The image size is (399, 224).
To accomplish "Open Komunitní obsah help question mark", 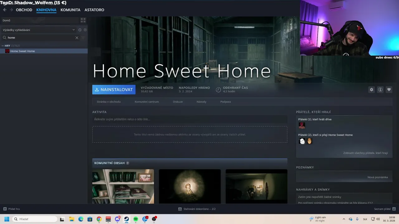I will click(x=127, y=163).
